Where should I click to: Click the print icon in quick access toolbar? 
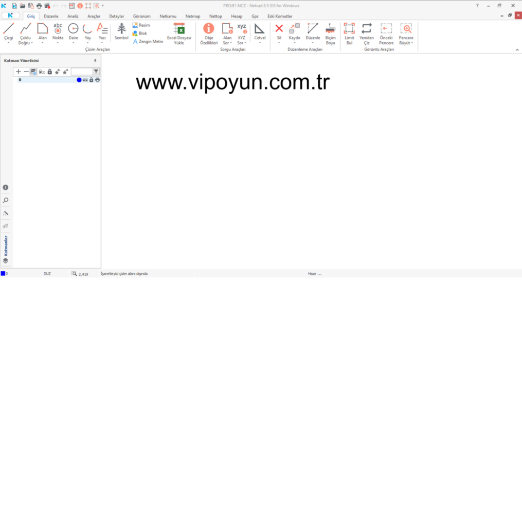(39, 6)
